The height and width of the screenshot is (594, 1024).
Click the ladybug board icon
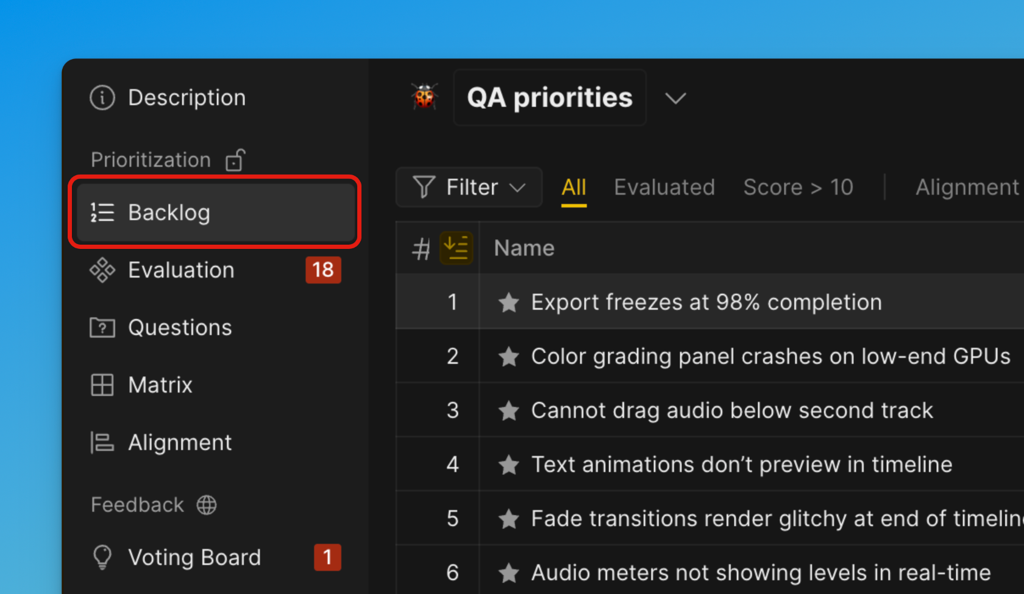pyautogui.click(x=424, y=97)
